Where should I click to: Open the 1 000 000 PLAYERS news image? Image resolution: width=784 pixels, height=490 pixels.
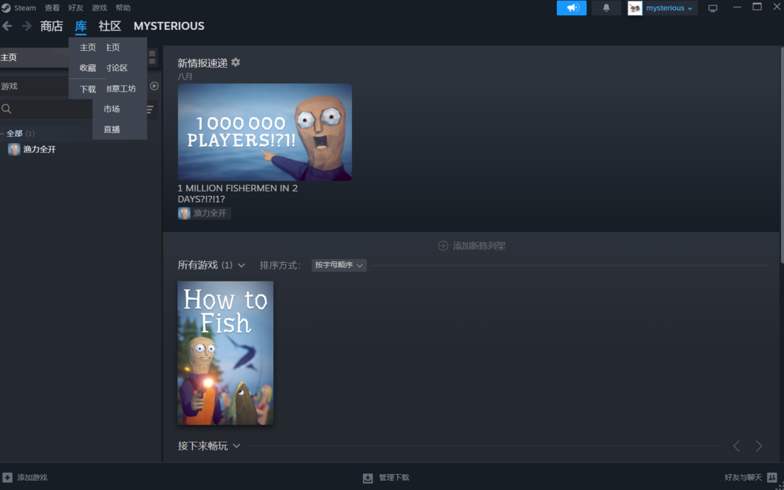tap(265, 132)
